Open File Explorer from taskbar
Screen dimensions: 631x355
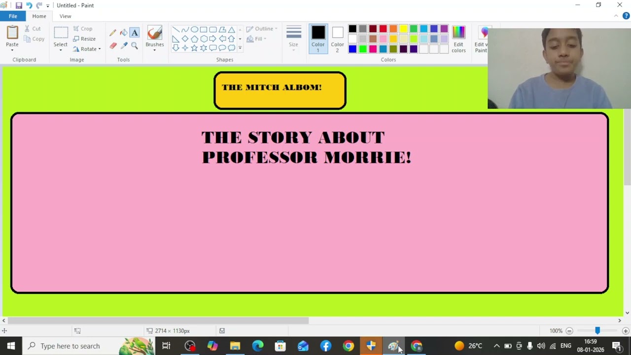tap(235, 346)
